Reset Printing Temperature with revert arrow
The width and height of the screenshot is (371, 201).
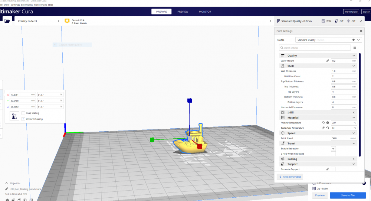pos(323,123)
